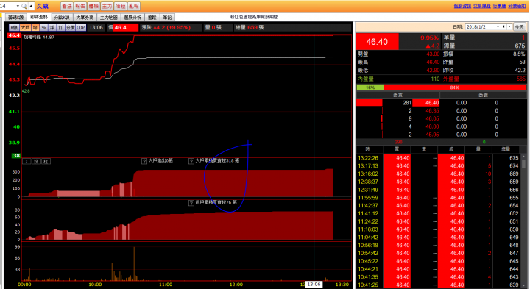The width and height of the screenshot is (530, 289).
Task: Open the 行事曆 link
Action: pyautogui.click(x=499, y=6)
